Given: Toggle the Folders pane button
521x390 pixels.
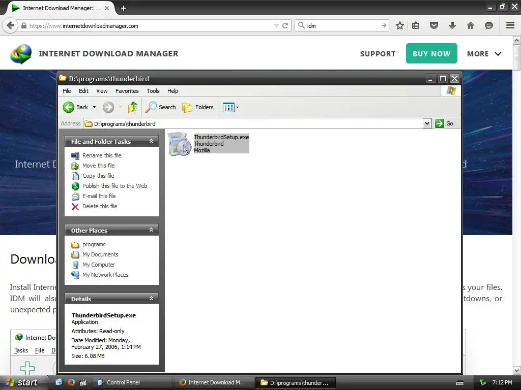Looking at the screenshot, I should pos(198,107).
